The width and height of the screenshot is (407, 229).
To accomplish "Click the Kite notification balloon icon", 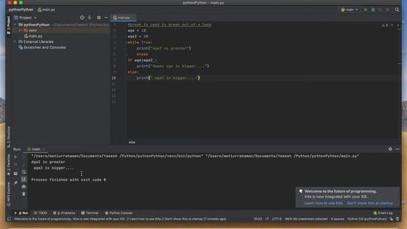I will [x=301, y=191].
